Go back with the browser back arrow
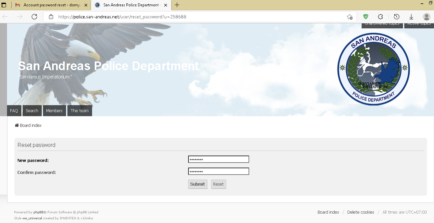This screenshot has height=223, width=434. [x=5, y=17]
